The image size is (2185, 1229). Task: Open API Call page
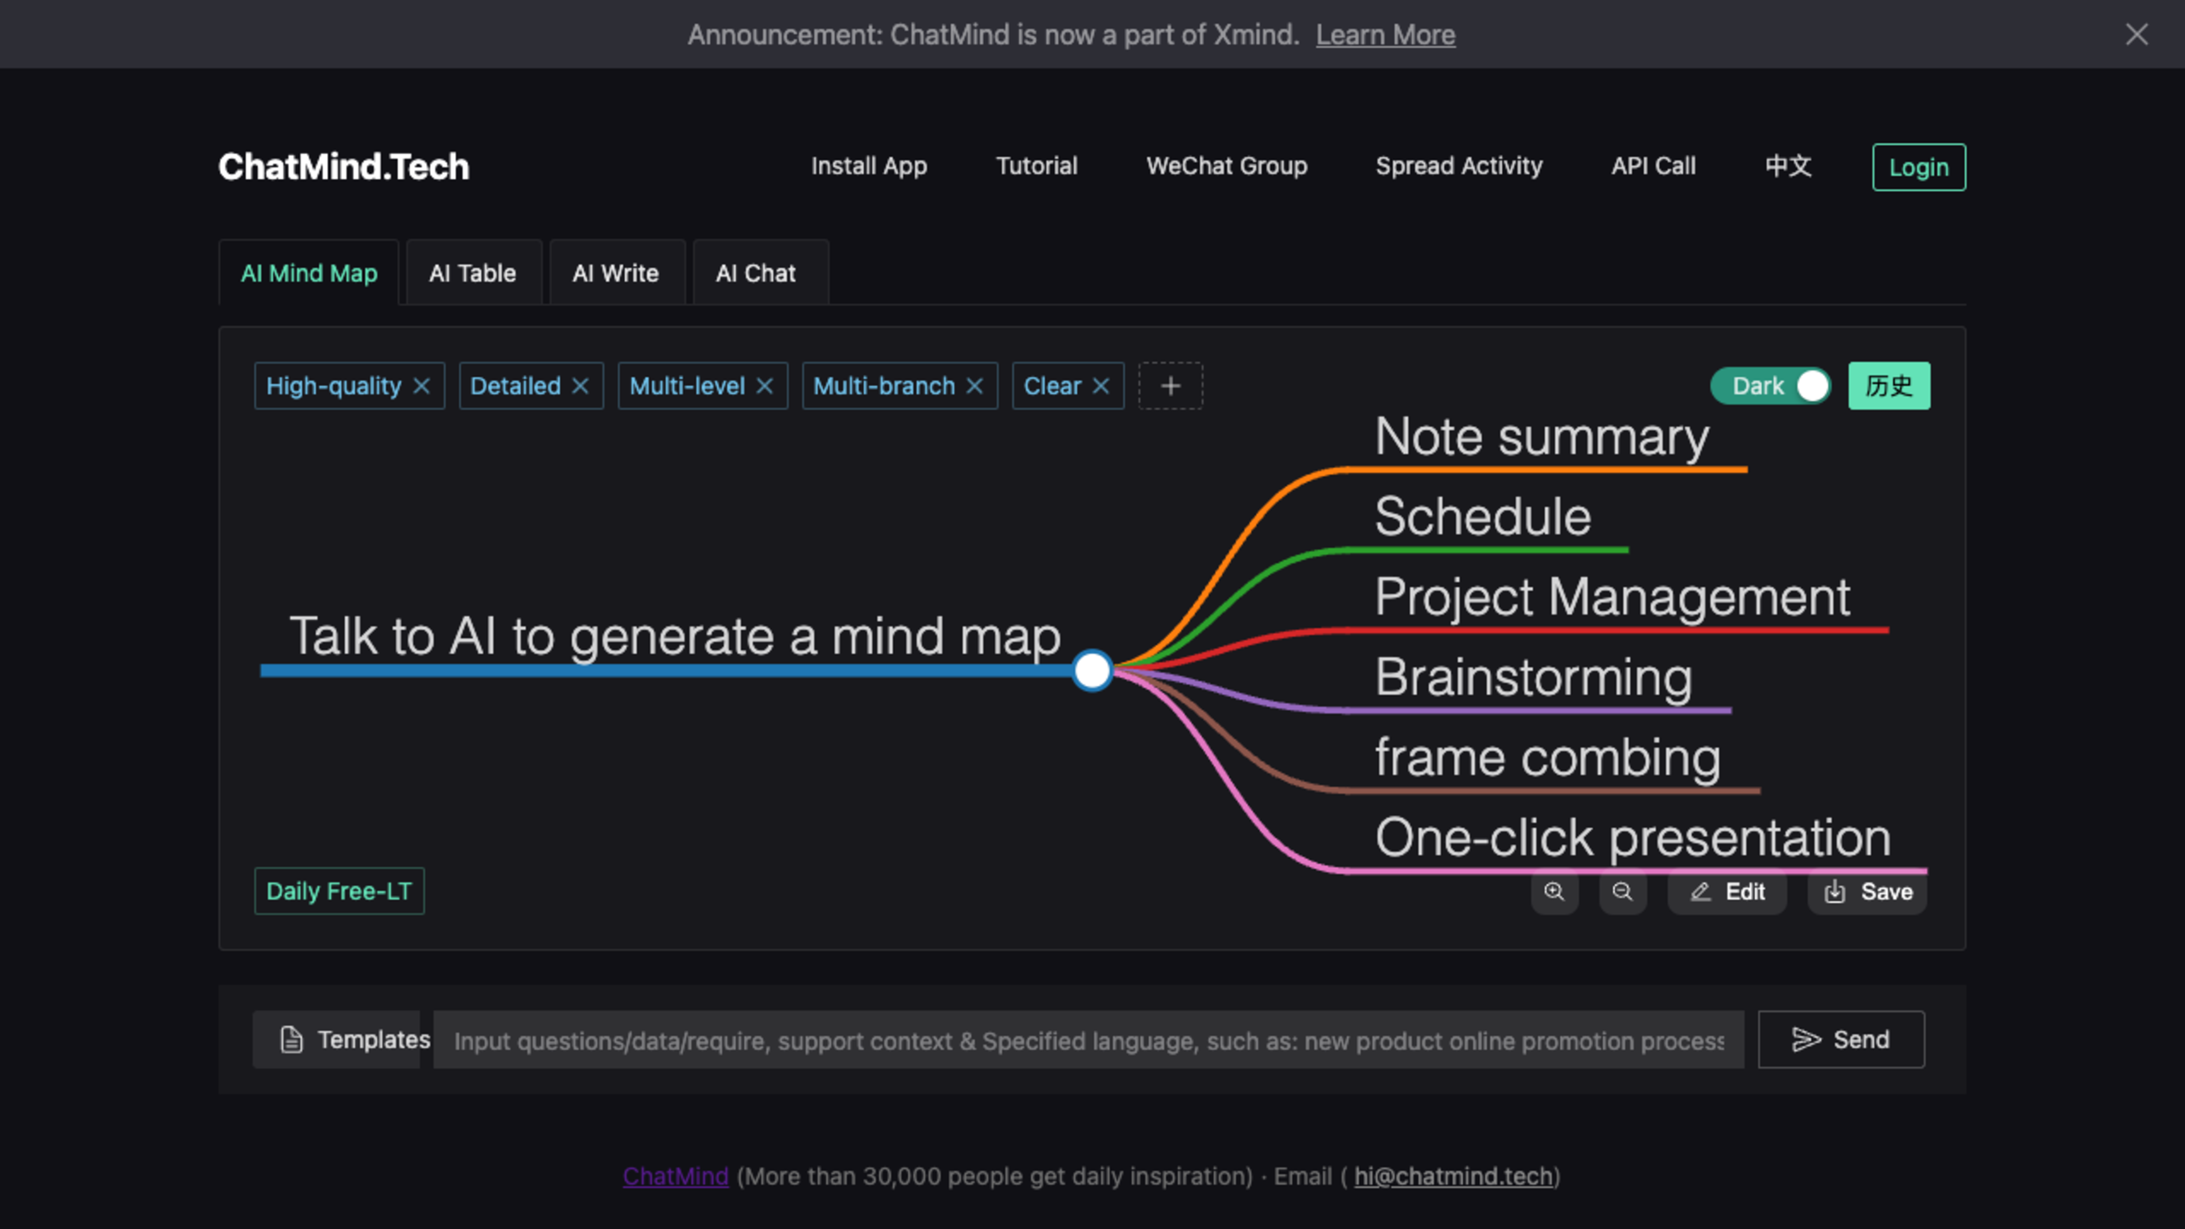(x=1653, y=166)
